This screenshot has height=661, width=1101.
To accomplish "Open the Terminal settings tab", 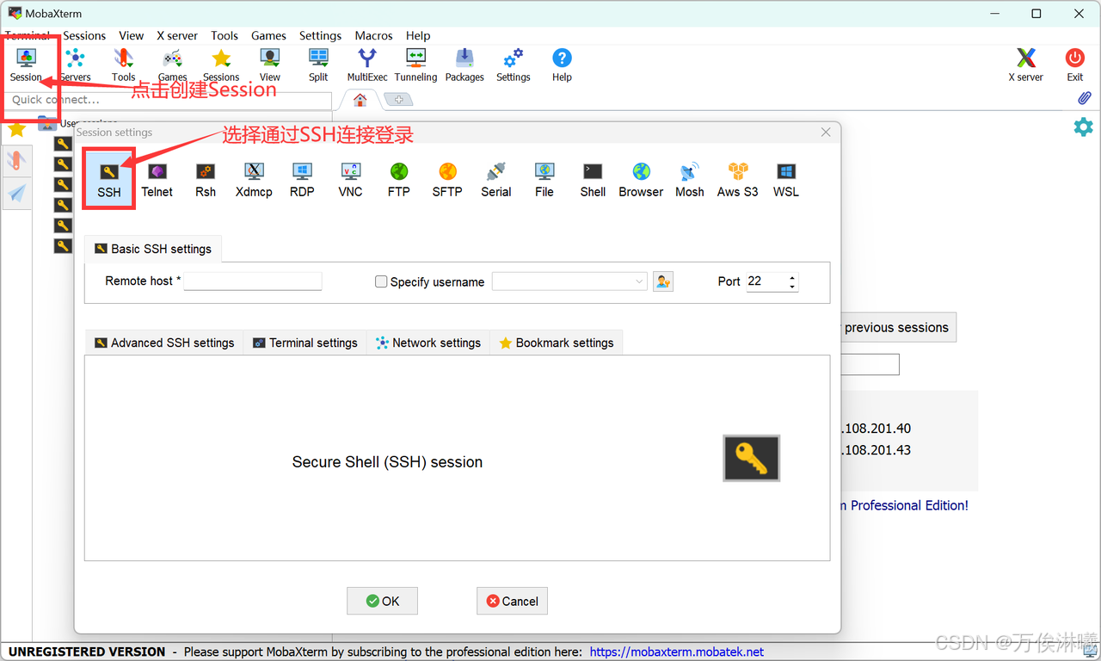I will click(305, 343).
